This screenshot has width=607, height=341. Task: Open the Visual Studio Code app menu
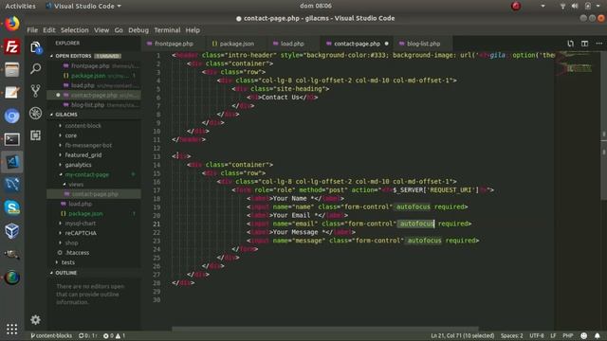point(83,6)
